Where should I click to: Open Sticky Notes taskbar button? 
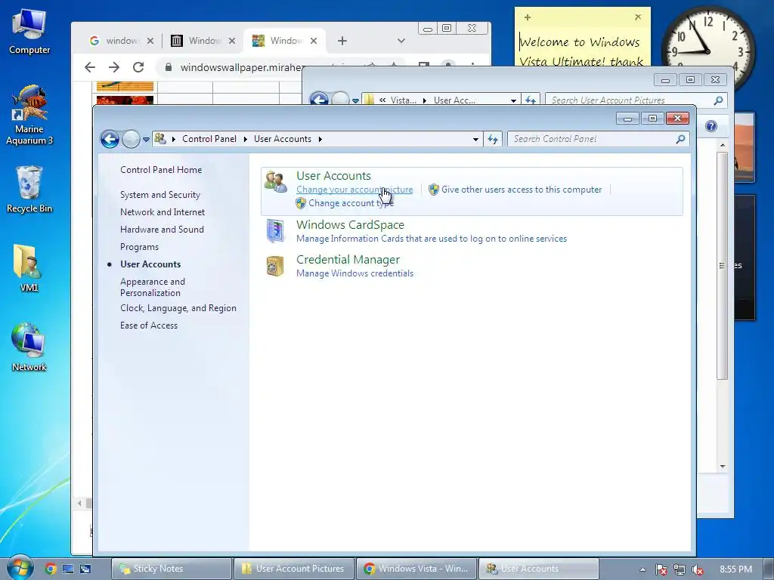click(x=172, y=569)
